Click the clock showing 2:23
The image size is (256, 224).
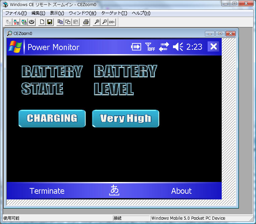[194, 47]
